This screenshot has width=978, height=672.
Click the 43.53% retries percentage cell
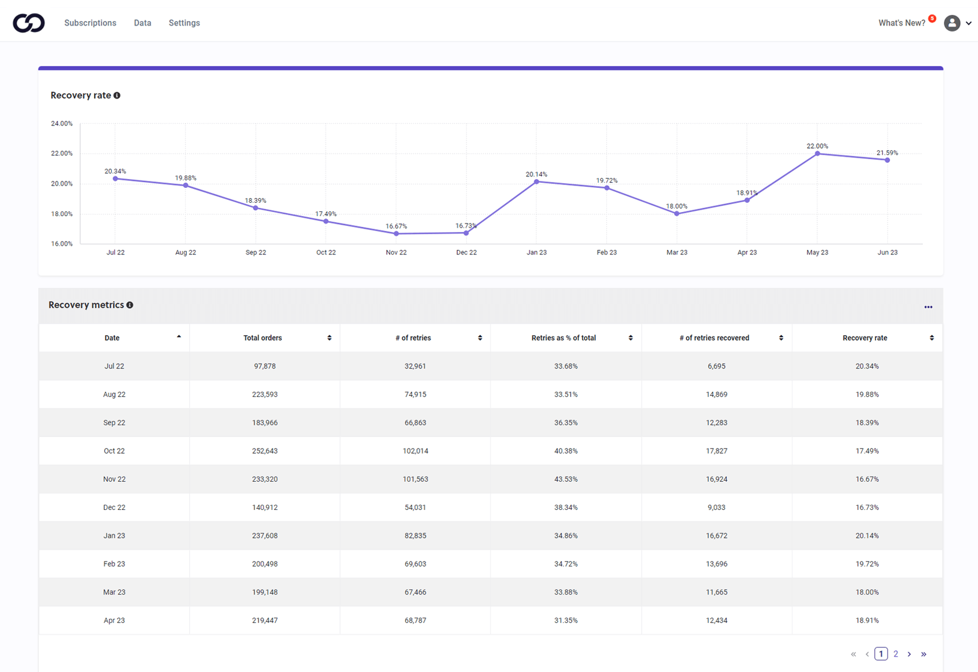pyautogui.click(x=566, y=479)
